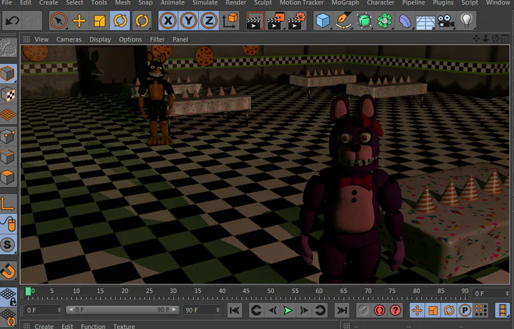Enable Model mode cube icon
The width and height of the screenshot is (514, 329).
tap(8, 74)
